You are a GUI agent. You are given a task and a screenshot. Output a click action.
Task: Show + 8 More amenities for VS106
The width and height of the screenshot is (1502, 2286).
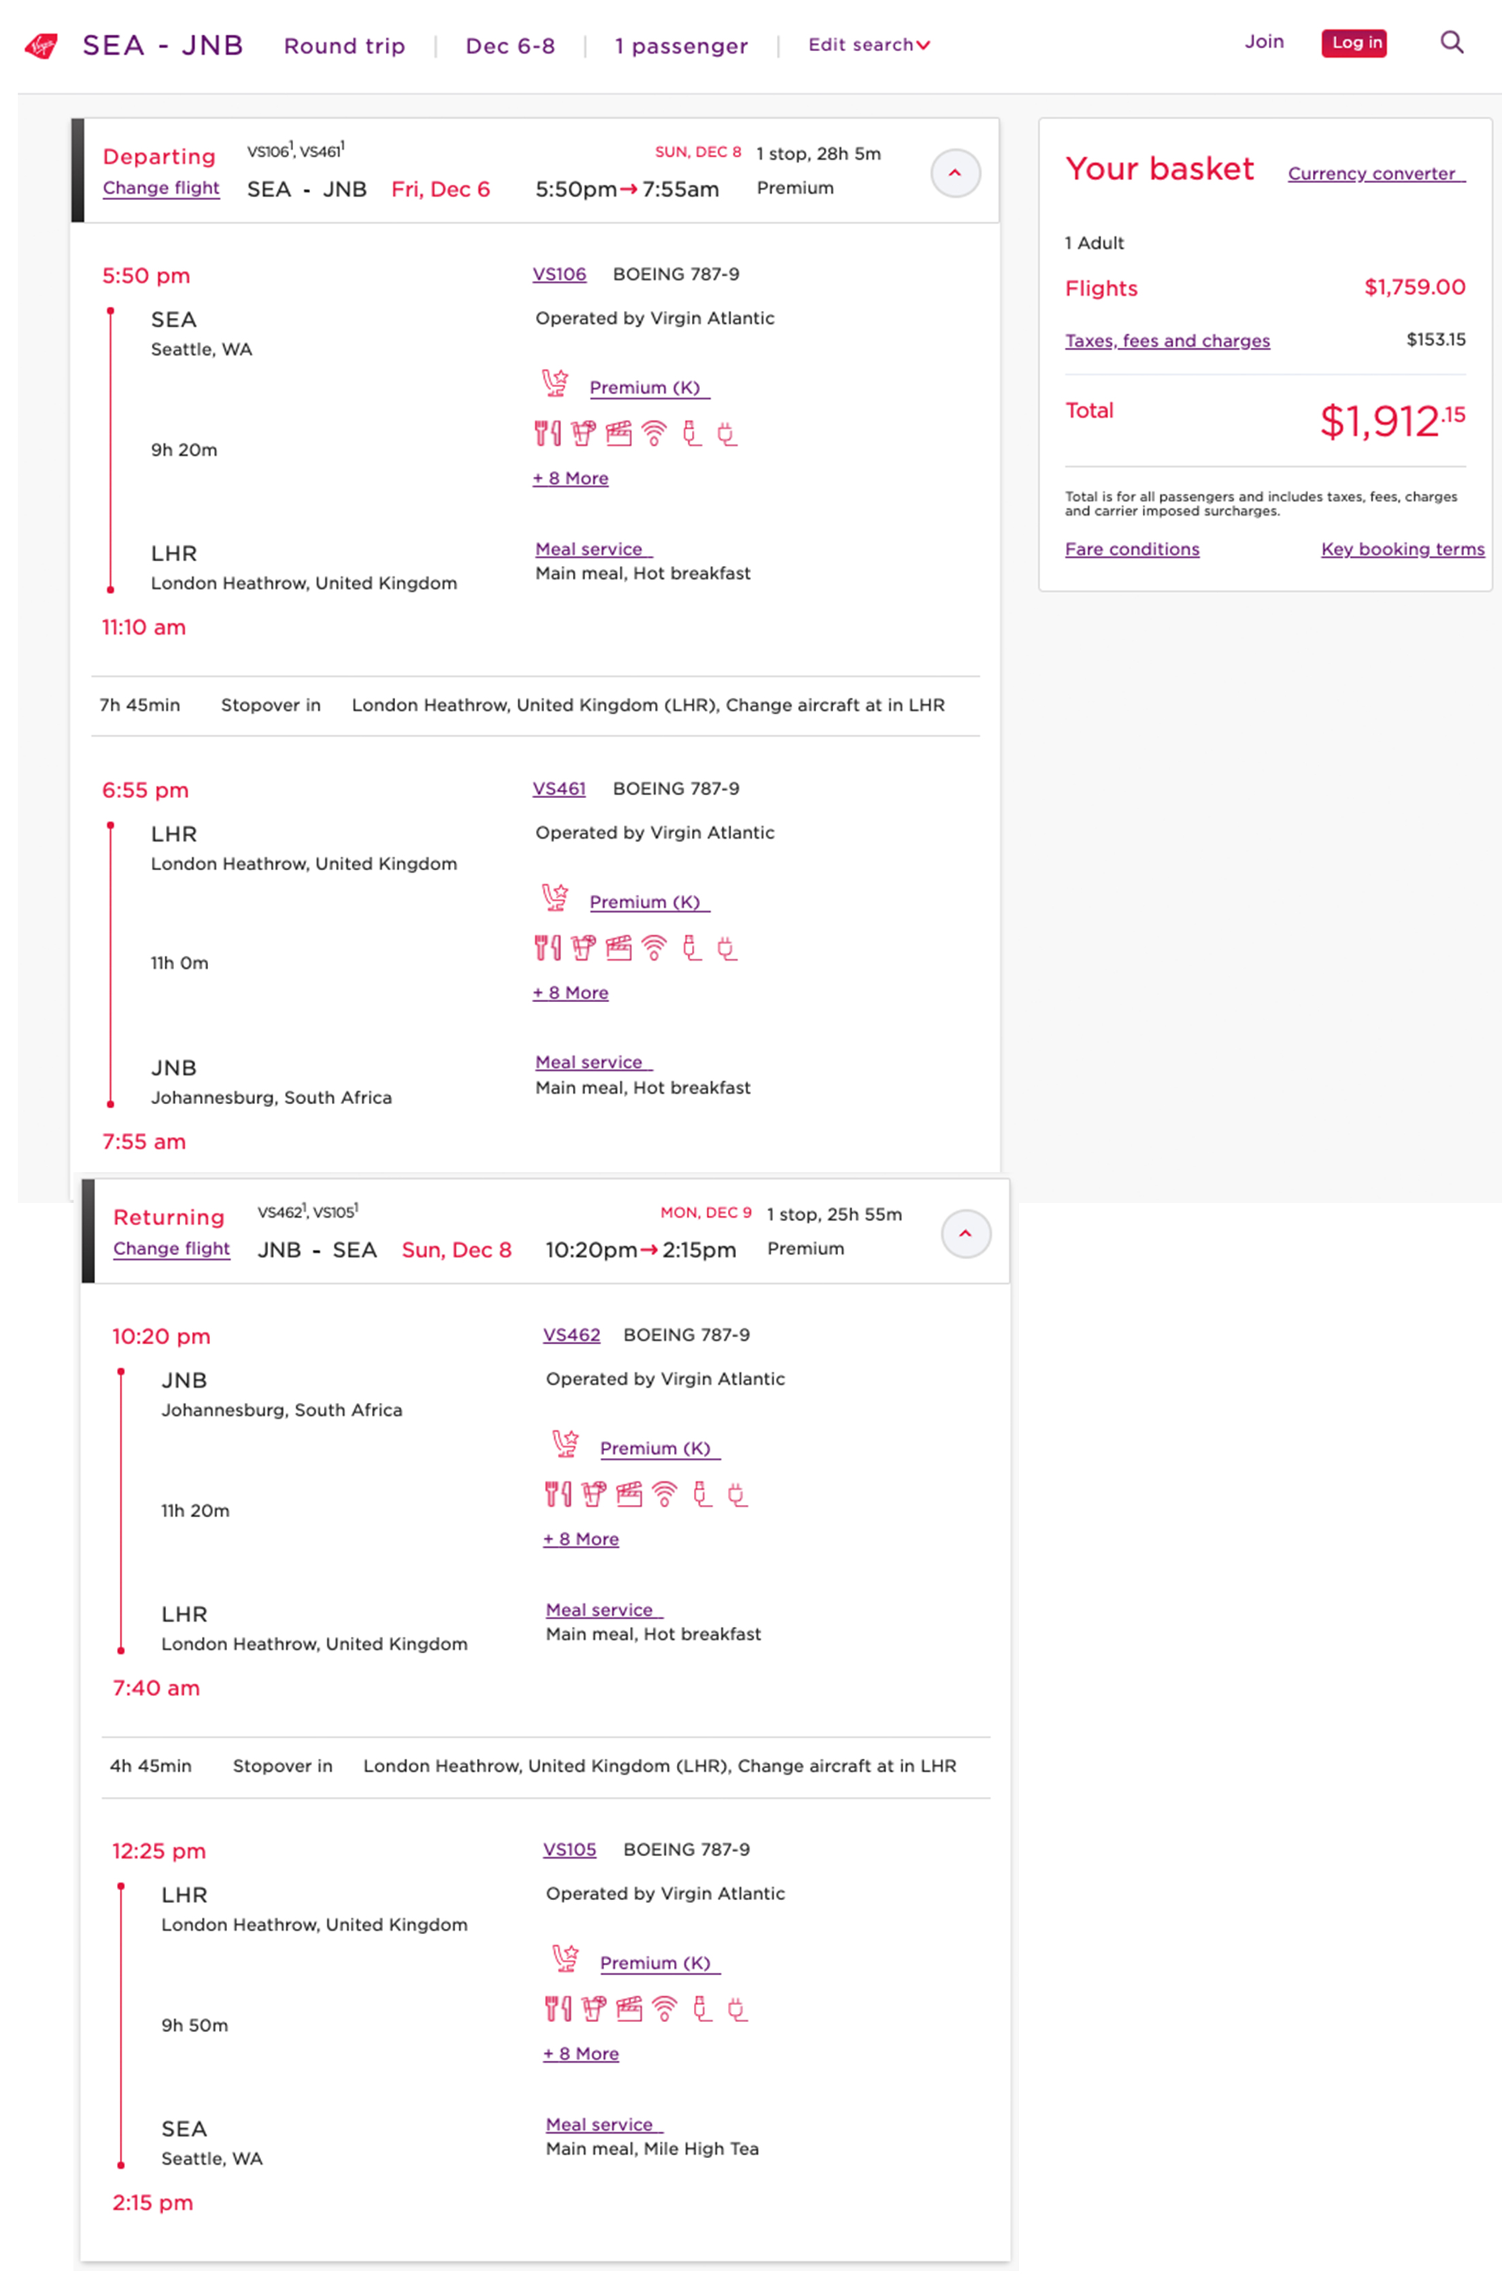571,478
